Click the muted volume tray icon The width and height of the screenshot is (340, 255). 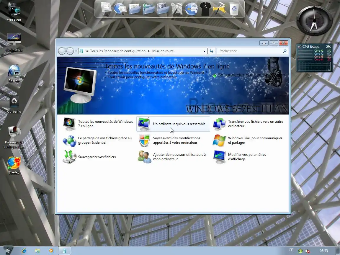(x=307, y=251)
